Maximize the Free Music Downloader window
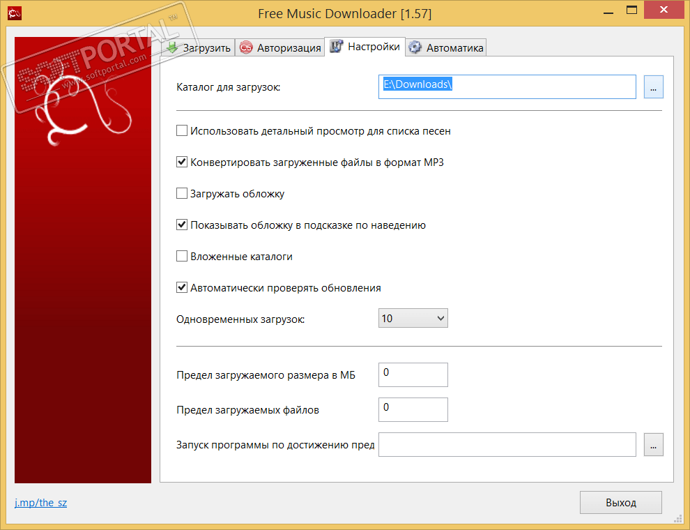Screen dimensions: 690x530 coord(632,10)
